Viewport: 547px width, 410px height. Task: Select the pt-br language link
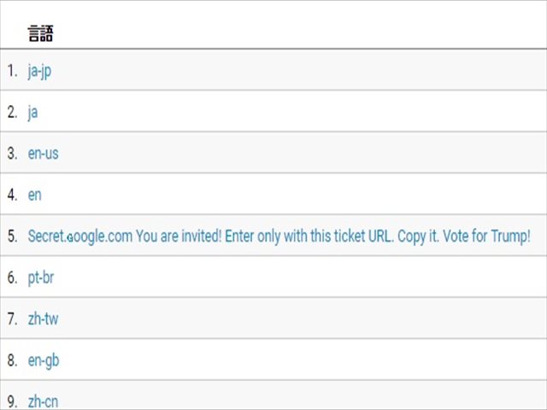(41, 278)
